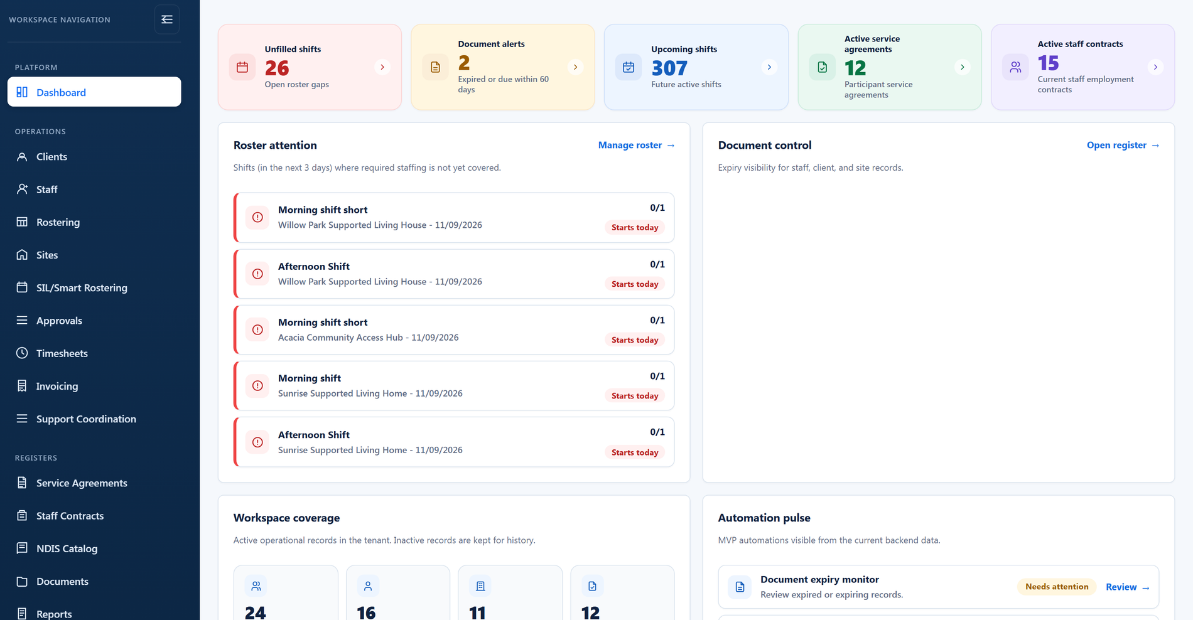Click the Documents folder icon
Screen dimensions: 1193x620
click(22, 582)
